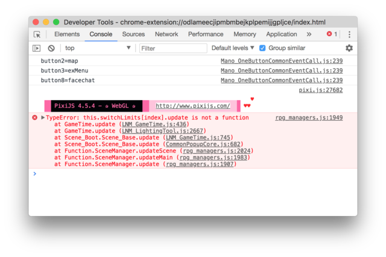
Task: Open CommonPopupCore.js:682 stack link
Action: (203, 144)
